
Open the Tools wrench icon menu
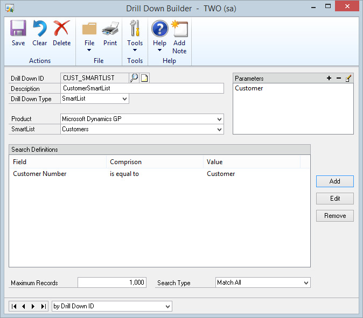[x=135, y=28]
